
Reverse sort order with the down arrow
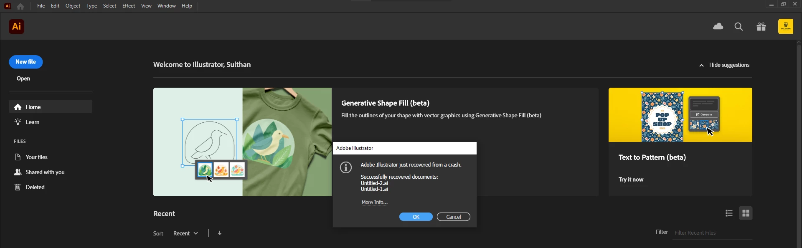click(x=220, y=233)
